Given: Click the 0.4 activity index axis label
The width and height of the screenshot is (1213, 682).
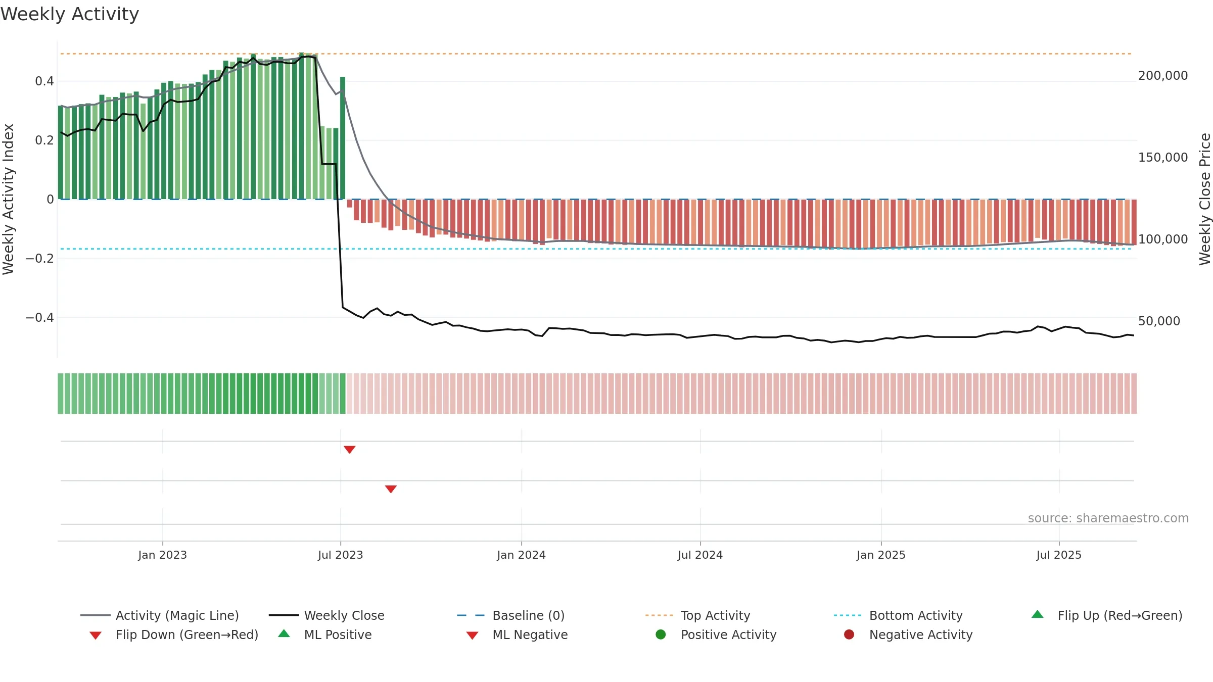Looking at the screenshot, I should tap(44, 81).
